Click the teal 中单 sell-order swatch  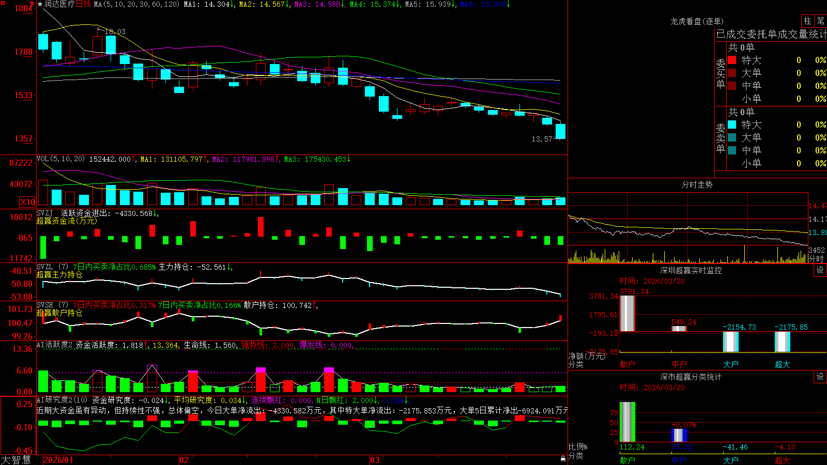[x=732, y=150]
